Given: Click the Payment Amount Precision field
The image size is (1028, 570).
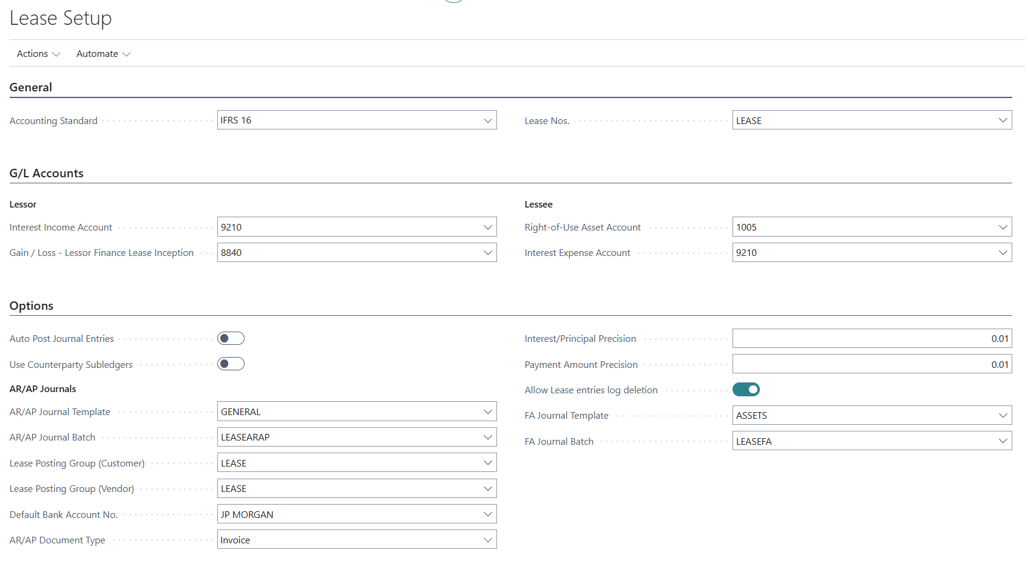Looking at the screenshot, I should coord(871,364).
